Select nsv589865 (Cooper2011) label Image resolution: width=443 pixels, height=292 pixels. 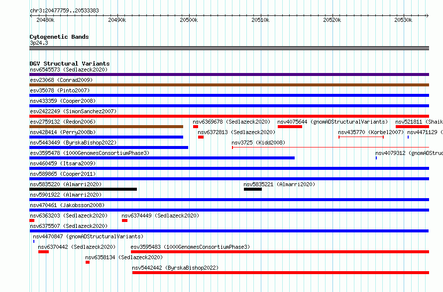63,174
